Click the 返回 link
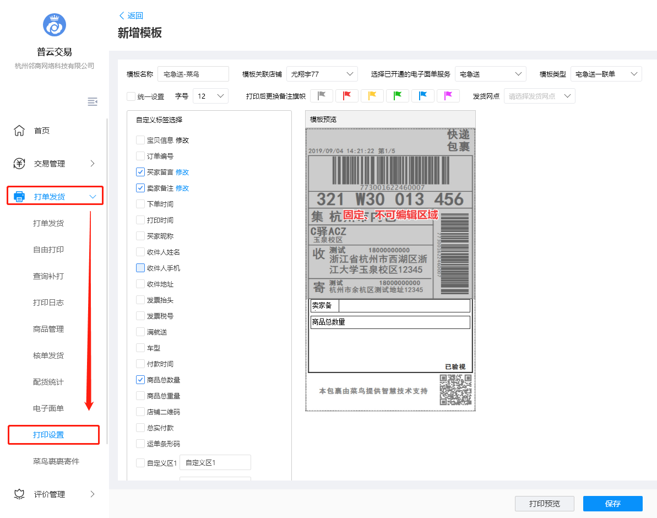657x518 pixels. tap(135, 15)
